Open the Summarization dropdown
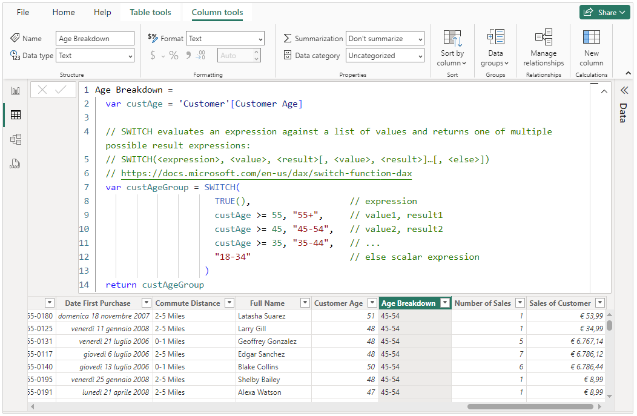Screen dimensions: 637x416 point(385,39)
